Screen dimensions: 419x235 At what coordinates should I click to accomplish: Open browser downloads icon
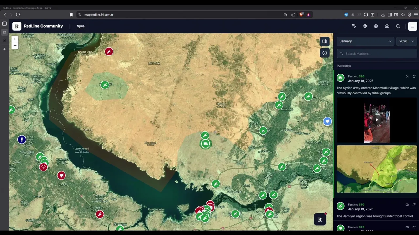click(383, 15)
